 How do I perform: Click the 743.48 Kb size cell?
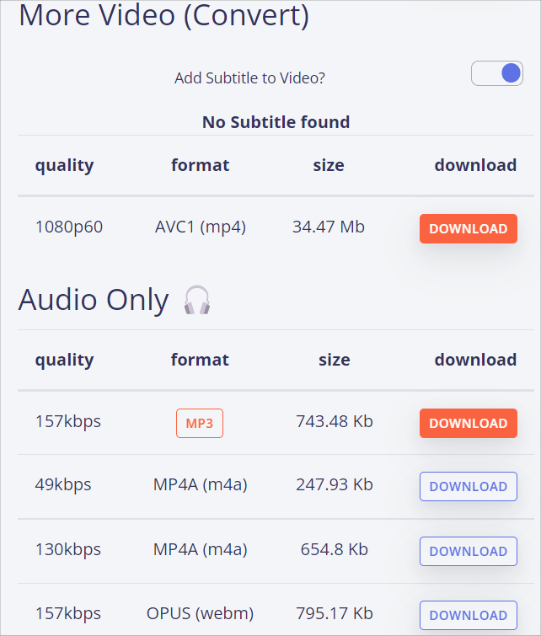click(x=334, y=421)
